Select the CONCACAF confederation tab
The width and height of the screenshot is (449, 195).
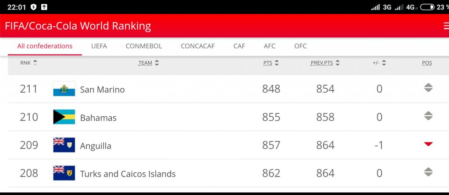[x=198, y=46]
